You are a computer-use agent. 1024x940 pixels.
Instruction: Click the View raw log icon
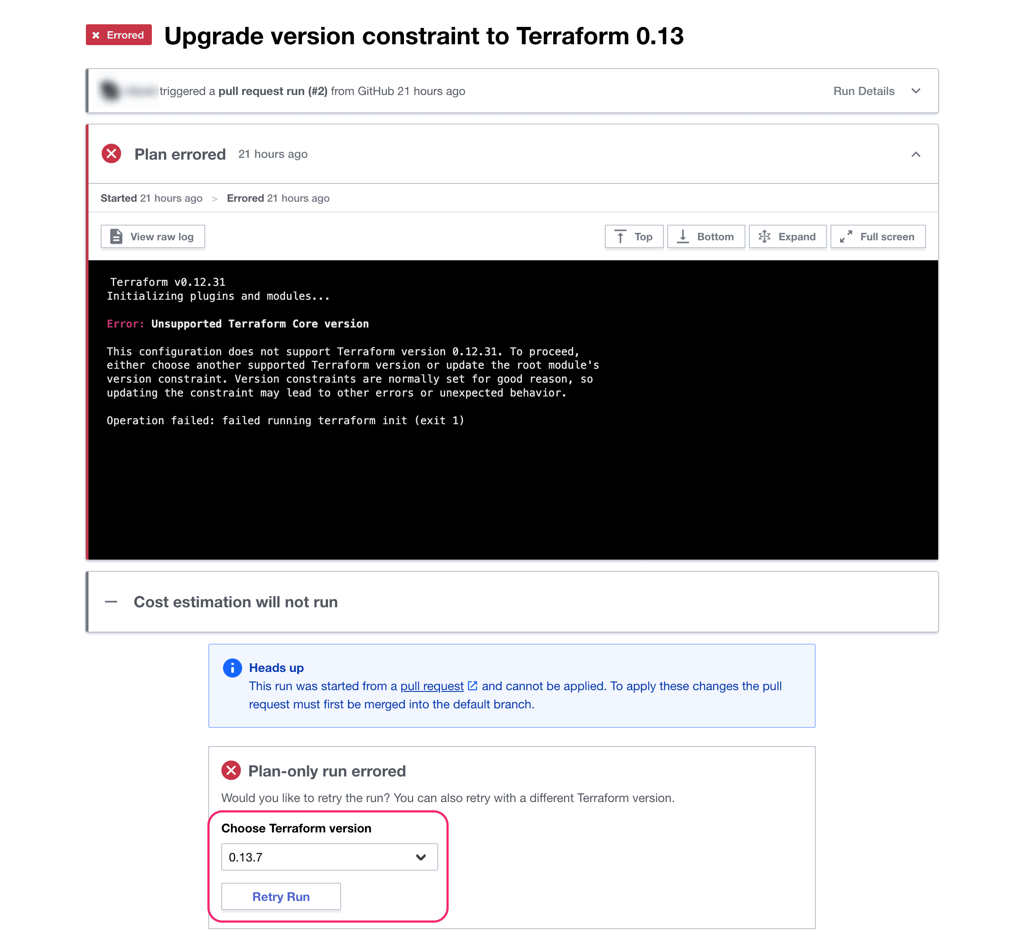pyautogui.click(x=116, y=236)
